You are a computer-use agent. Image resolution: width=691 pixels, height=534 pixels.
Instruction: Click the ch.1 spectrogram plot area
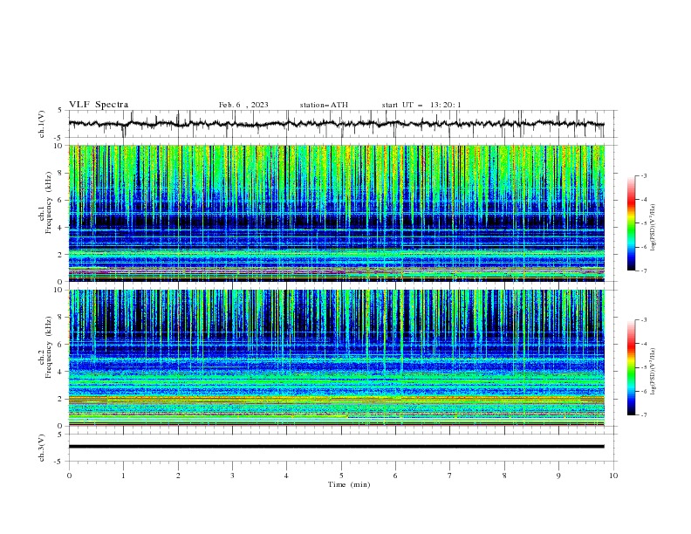(x=336, y=213)
